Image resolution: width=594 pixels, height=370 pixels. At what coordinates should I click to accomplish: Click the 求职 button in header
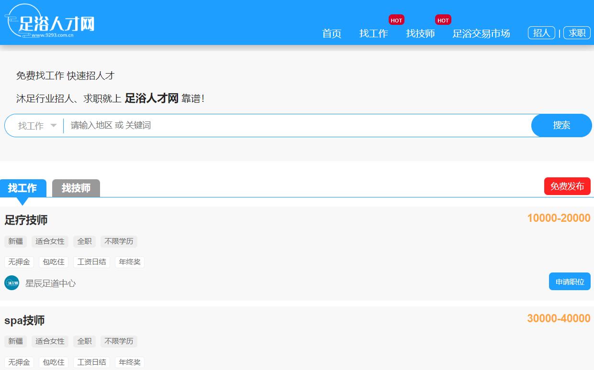(577, 33)
